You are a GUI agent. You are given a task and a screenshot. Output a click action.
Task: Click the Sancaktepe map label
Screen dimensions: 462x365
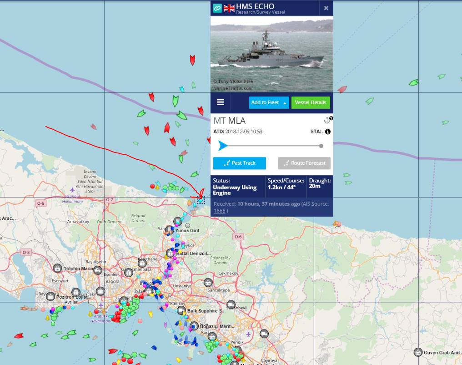click(x=219, y=290)
